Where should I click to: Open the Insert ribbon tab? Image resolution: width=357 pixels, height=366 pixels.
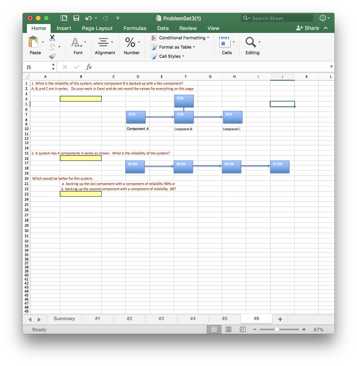click(x=64, y=28)
